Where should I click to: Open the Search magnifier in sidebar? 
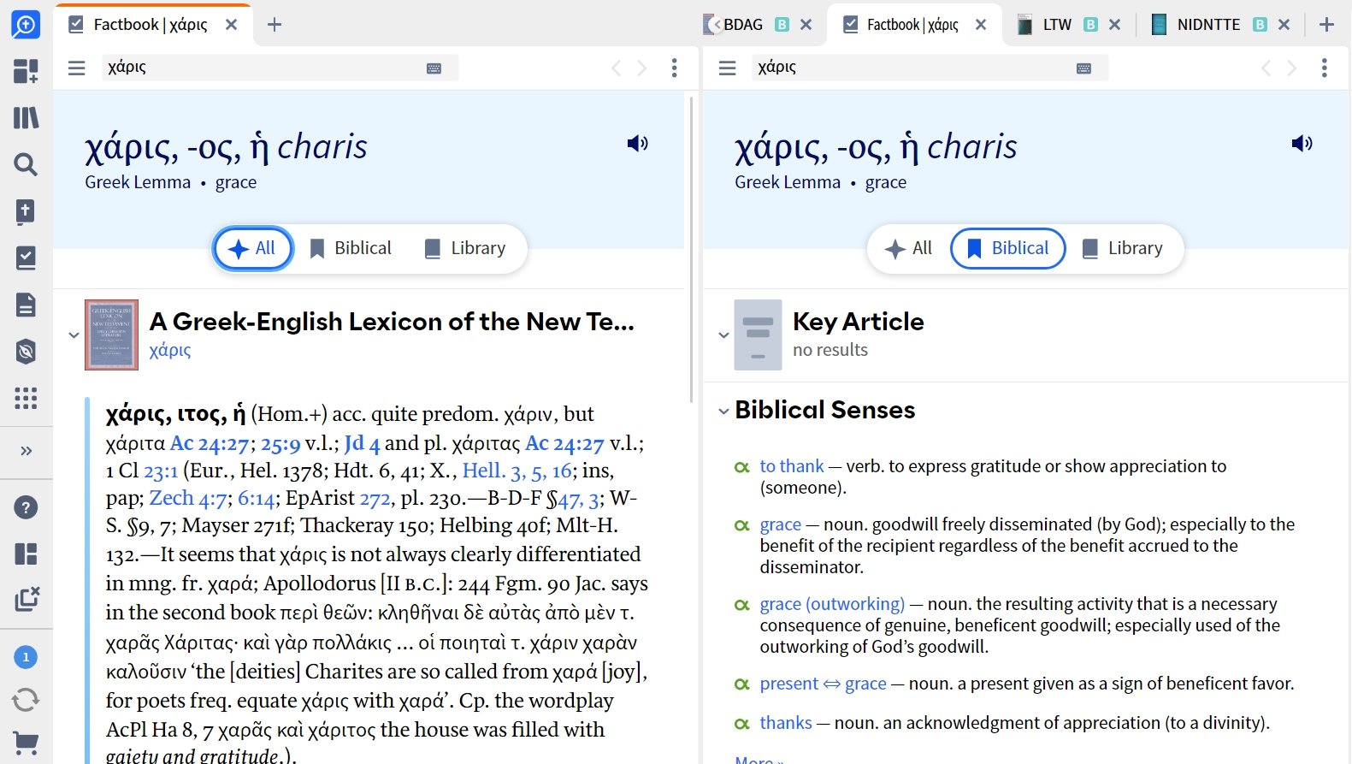tap(26, 164)
